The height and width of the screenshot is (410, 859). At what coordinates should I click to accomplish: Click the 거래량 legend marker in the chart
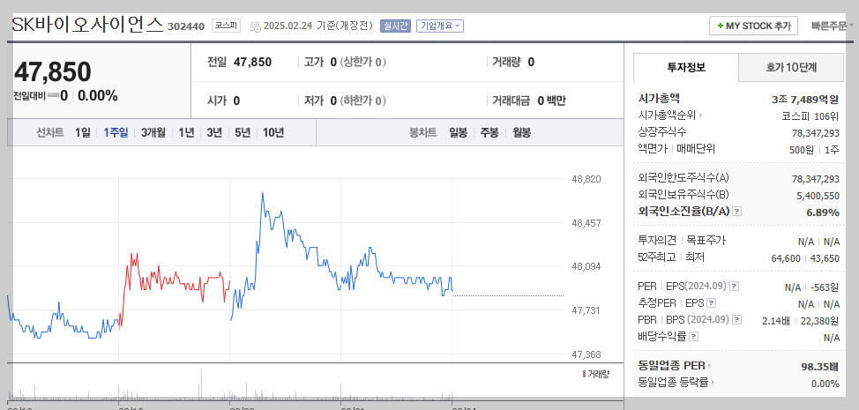[x=584, y=374]
